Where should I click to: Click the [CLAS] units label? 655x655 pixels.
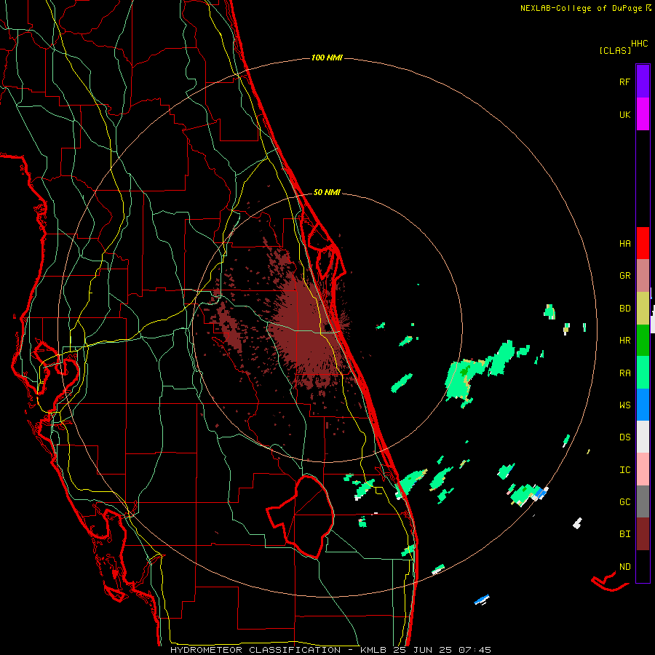pos(615,51)
